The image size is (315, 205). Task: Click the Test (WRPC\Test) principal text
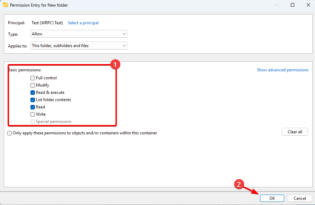point(47,23)
